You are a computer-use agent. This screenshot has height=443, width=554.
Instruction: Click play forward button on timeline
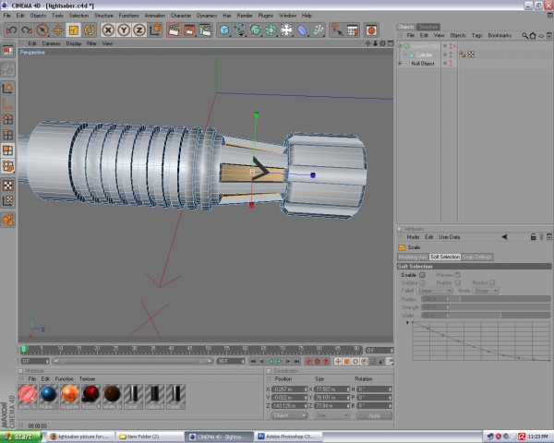point(279,361)
